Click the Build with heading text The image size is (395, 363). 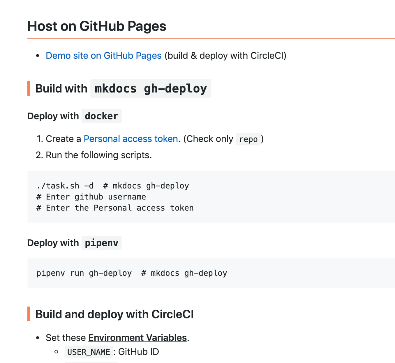coord(61,88)
